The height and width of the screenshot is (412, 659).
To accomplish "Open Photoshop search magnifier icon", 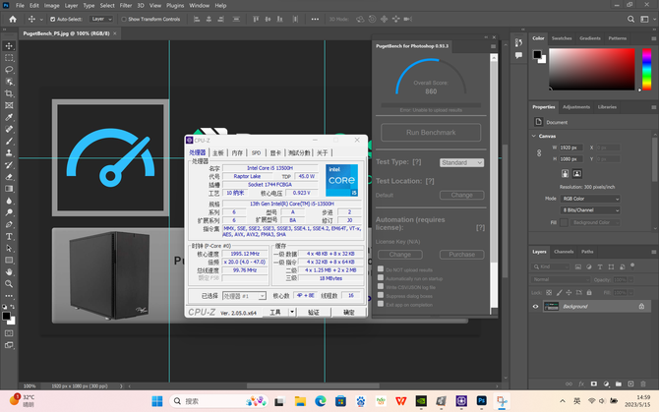I will [630, 19].
